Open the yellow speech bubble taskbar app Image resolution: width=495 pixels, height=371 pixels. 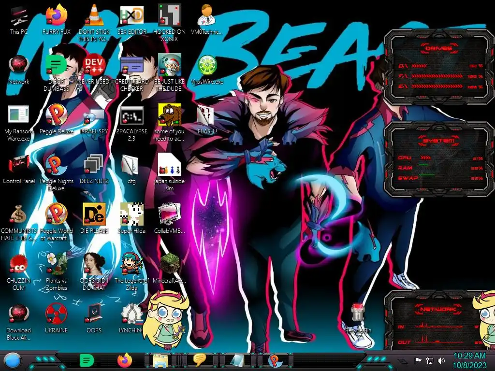point(200,360)
